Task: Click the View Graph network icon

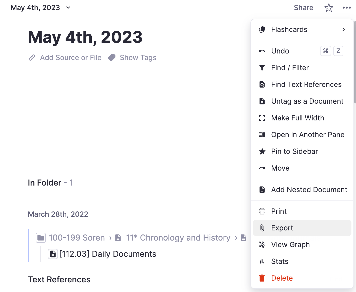Action: pyautogui.click(x=262, y=245)
